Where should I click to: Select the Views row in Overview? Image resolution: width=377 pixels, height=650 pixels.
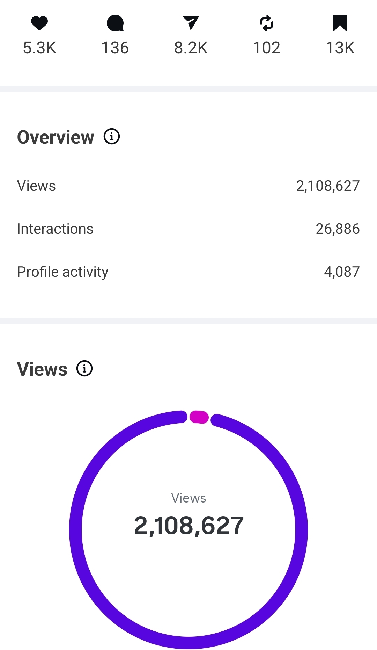click(36, 186)
